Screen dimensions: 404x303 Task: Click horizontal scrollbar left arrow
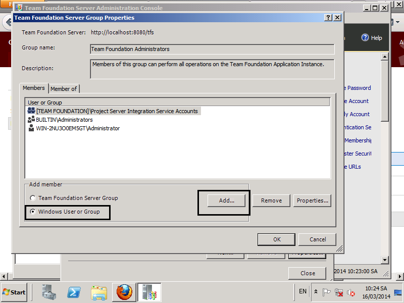point(4,277)
